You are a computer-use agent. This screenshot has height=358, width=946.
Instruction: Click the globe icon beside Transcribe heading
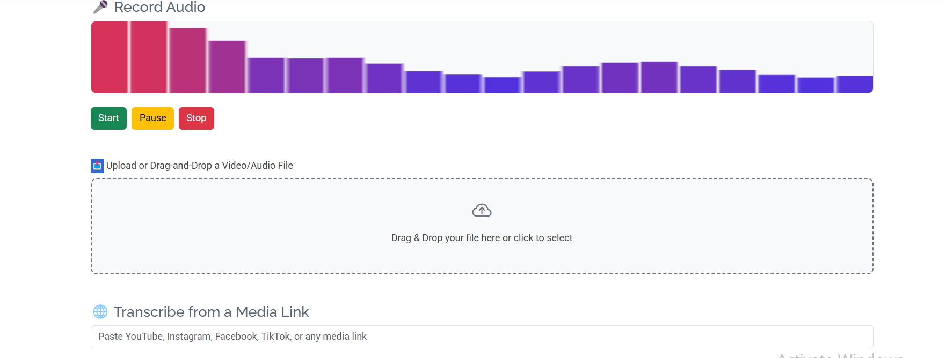coord(100,311)
